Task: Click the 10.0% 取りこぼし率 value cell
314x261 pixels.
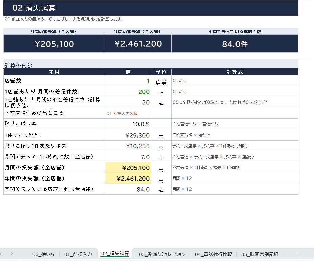Action: point(128,124)
